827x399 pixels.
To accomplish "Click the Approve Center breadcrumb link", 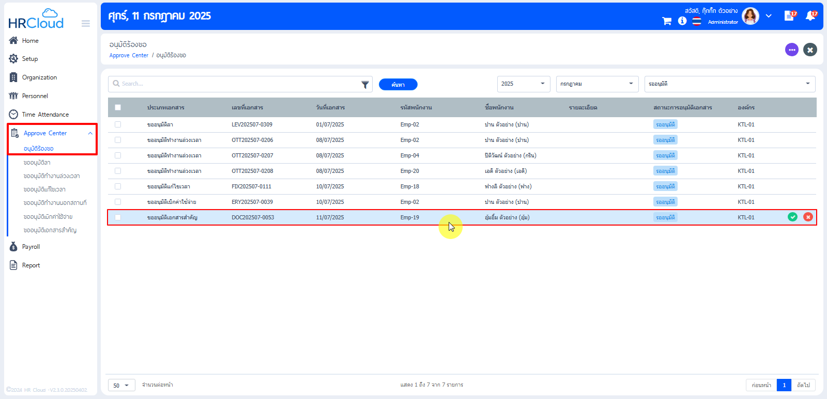I will 129,56.
